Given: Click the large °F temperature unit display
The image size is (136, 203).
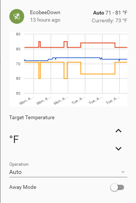Looking at the screenshot, I should coord(14,139).
